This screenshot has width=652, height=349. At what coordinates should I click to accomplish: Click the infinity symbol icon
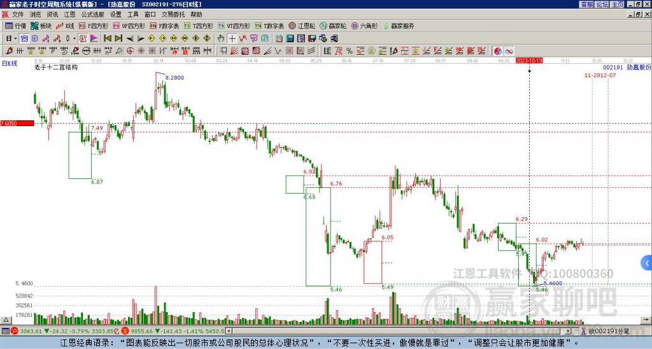click(509, 51)
